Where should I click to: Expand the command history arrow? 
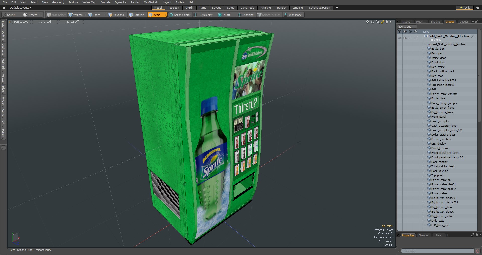click(399, 251)
